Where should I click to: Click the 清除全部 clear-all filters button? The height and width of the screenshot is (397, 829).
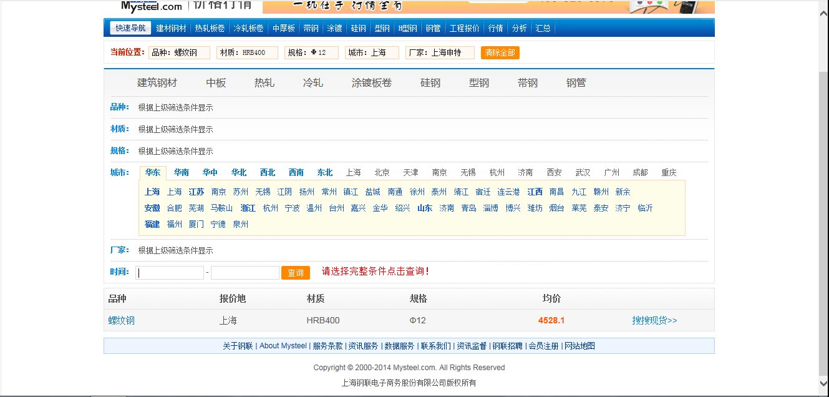point(499,53)
